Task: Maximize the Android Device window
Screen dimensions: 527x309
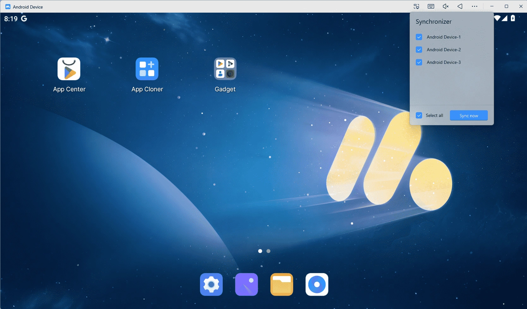Action: click(x=506, y=6)
